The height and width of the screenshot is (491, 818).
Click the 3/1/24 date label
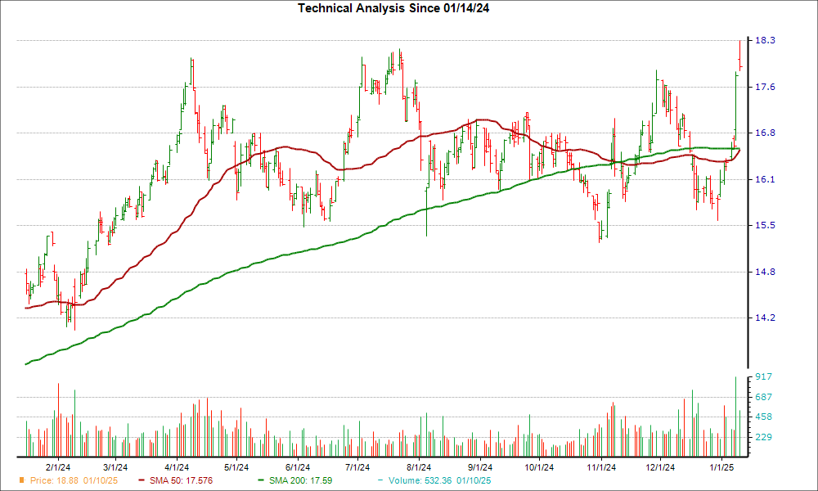116,467
